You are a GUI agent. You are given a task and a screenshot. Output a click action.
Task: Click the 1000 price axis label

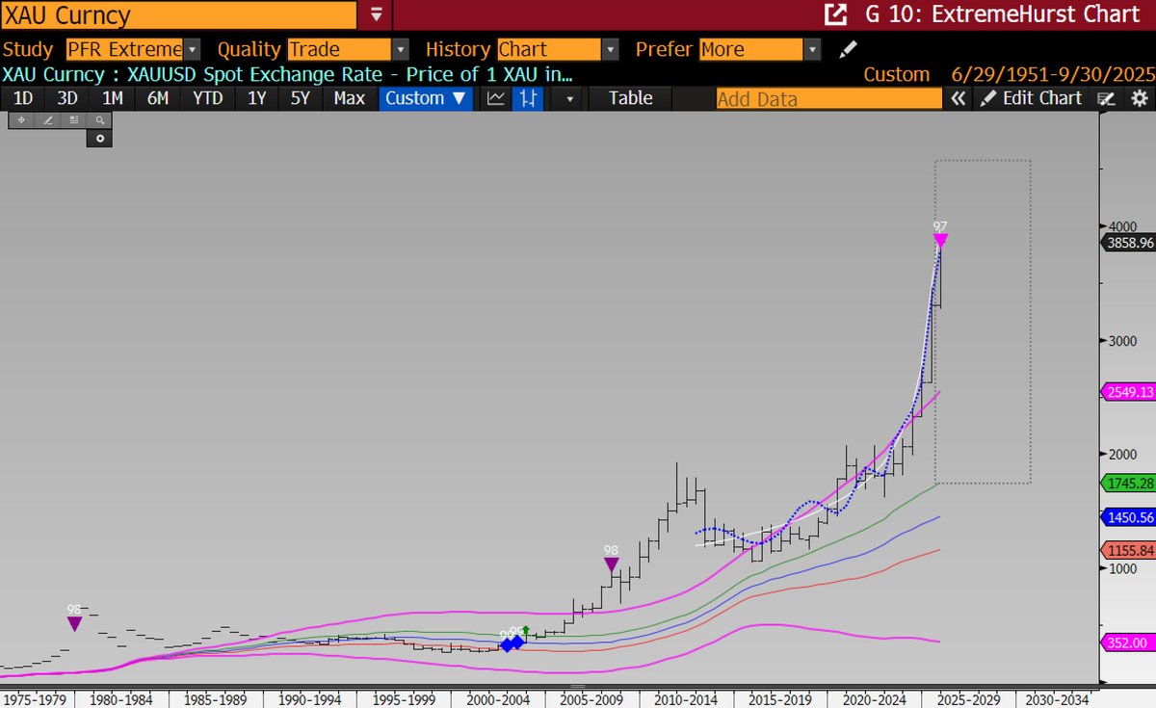(1121, 568)
